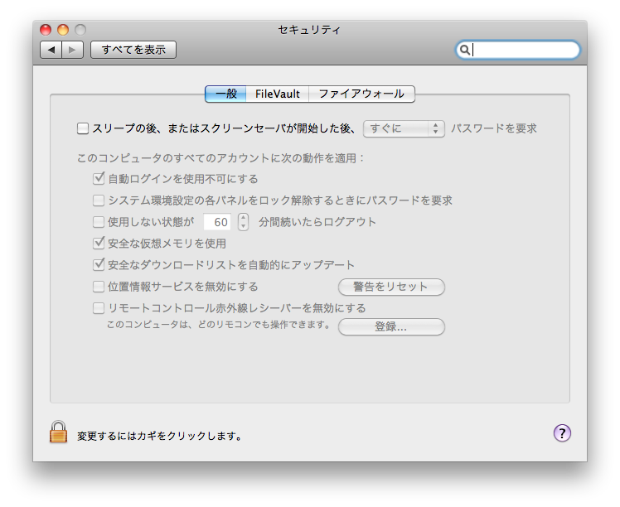This screenshot has height=507, width=620.
Task: Open the すぐに delay dropdown
Action: coord(404,128)
